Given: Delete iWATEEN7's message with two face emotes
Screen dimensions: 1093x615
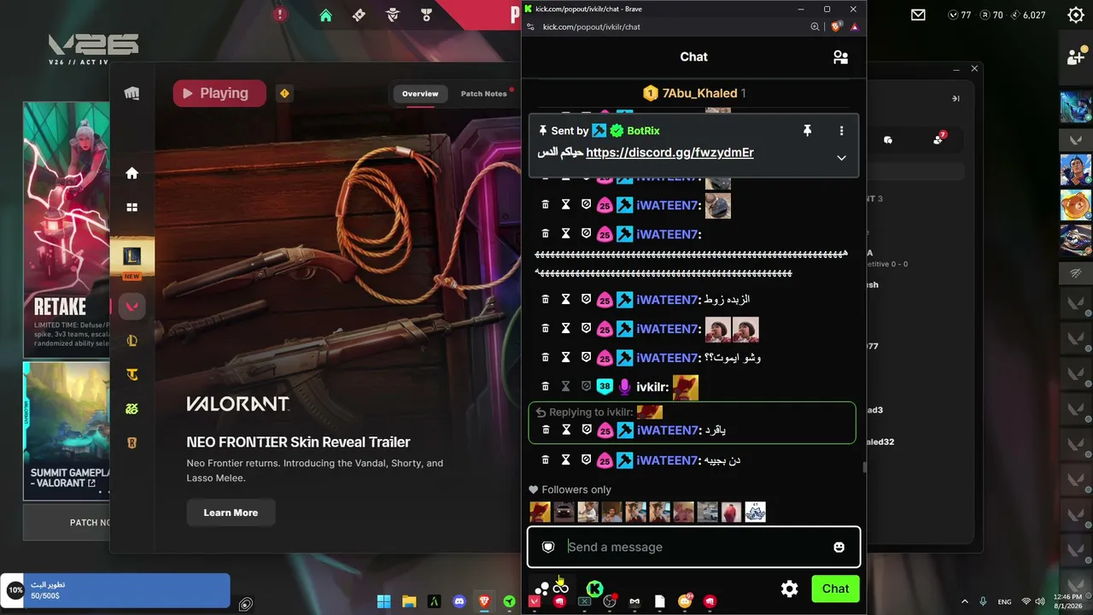Looking at the screenshot, I should [546, 328].
